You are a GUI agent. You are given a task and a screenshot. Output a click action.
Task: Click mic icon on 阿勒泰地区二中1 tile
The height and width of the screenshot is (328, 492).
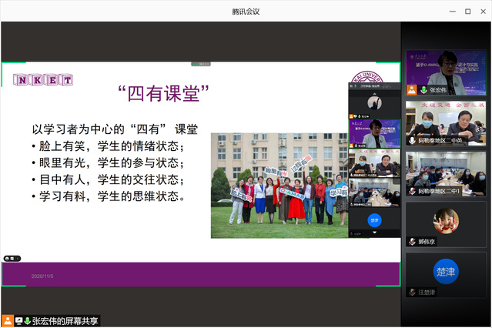[413, 191]
